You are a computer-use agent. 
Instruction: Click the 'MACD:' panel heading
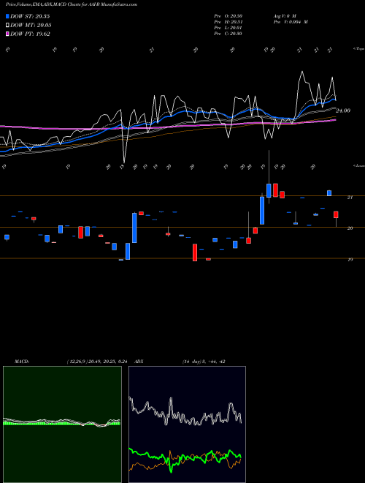(22, 362)
